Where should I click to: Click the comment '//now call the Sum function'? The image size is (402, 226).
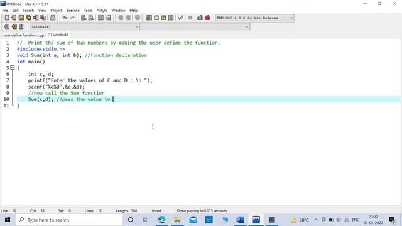67,93
